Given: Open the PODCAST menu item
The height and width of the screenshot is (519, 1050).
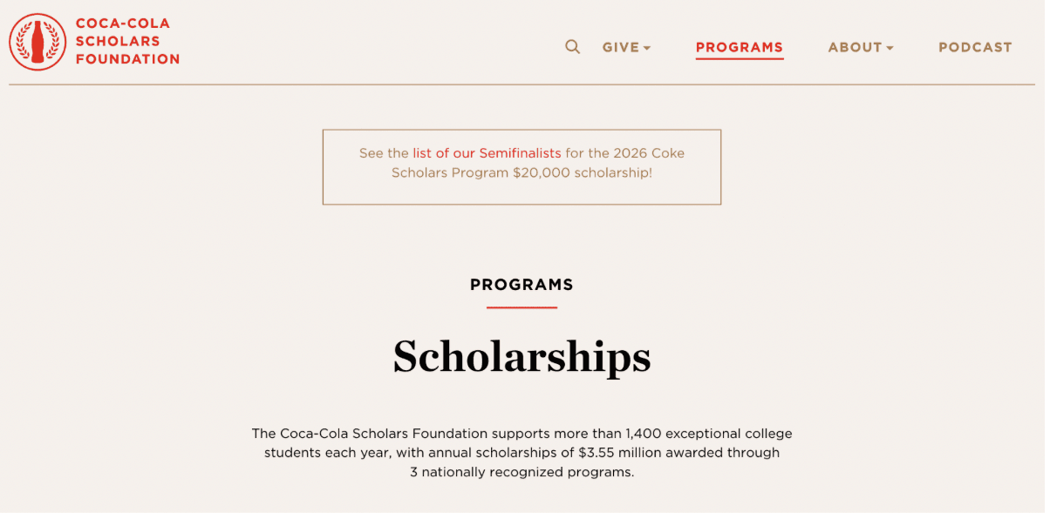Looking at the screenshot, I should coord(974,48).
